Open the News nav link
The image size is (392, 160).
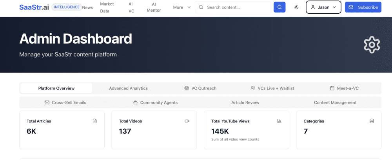[87, 7]
